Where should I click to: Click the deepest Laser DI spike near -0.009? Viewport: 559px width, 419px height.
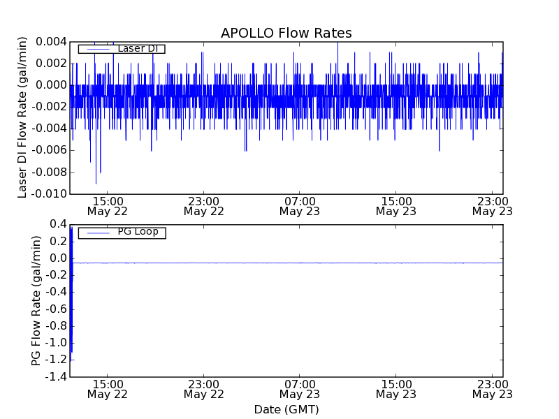click(96, 182)
